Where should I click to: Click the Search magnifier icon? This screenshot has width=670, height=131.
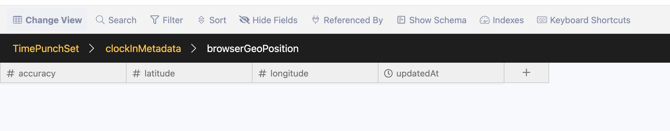click(x=100, y=20)
